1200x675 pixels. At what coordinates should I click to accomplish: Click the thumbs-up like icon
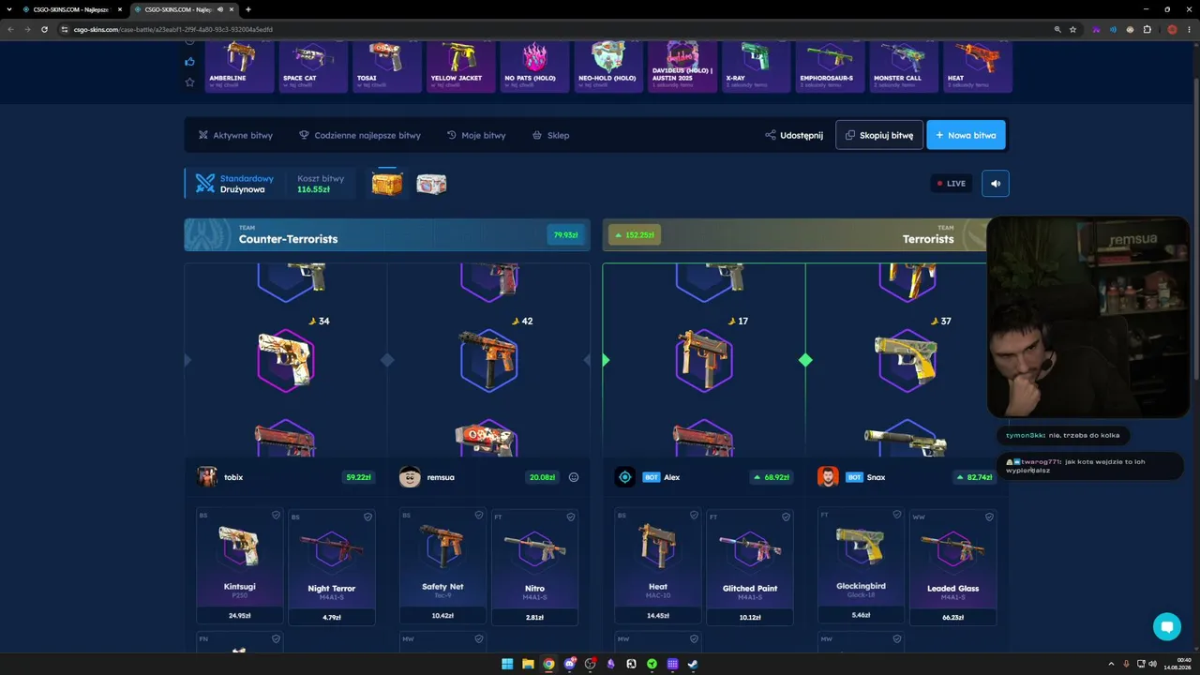click(x=189, y=62)
